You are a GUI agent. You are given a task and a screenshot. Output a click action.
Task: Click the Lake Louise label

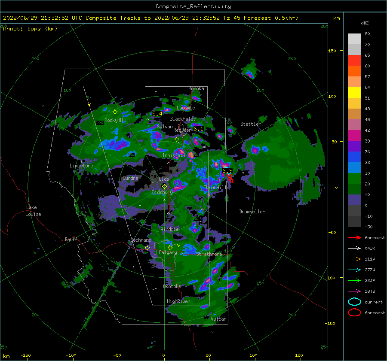(33, 211)
